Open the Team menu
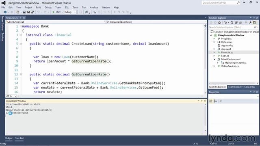Image resolution: width=260 pixels, height=146 pixels. click(x=58, y=7)
